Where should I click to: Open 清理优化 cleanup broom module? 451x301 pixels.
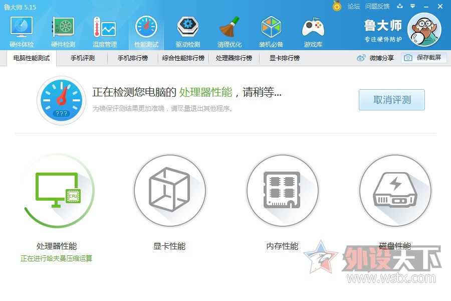point(230,32)
